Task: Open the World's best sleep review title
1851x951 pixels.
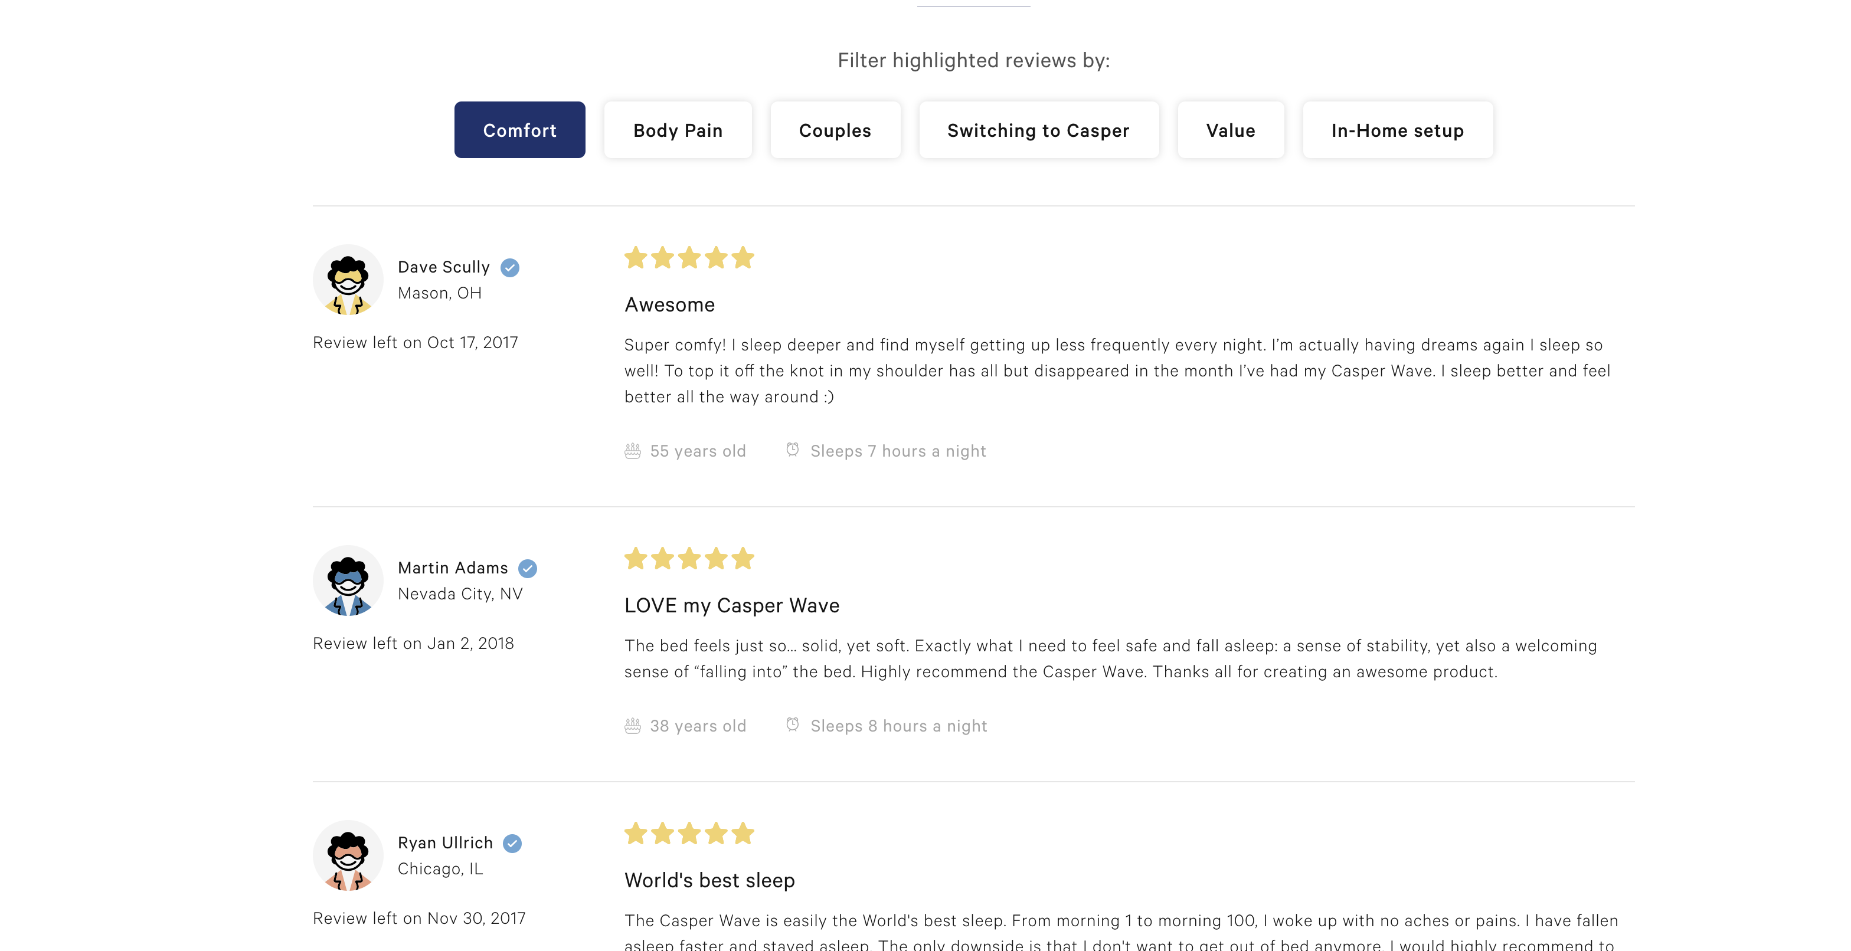Action: tap(709, 881)
